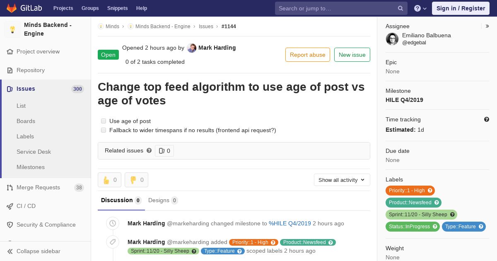Image resolution: width=497 pixels, height=261 pixels.
Task: Switch to the Designs tab
Action: (162, 200)
